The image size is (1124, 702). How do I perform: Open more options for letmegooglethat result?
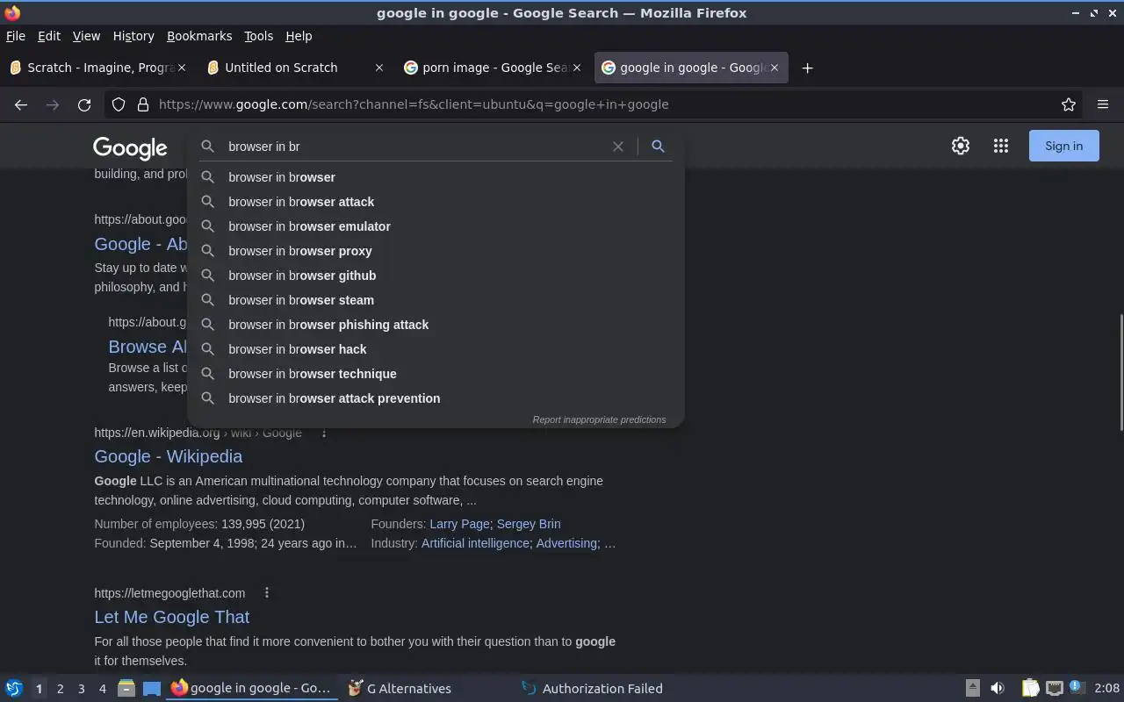tap(267, 593)
